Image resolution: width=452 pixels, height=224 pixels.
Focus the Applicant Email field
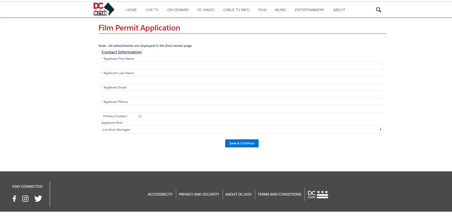[x=242, y=94]
